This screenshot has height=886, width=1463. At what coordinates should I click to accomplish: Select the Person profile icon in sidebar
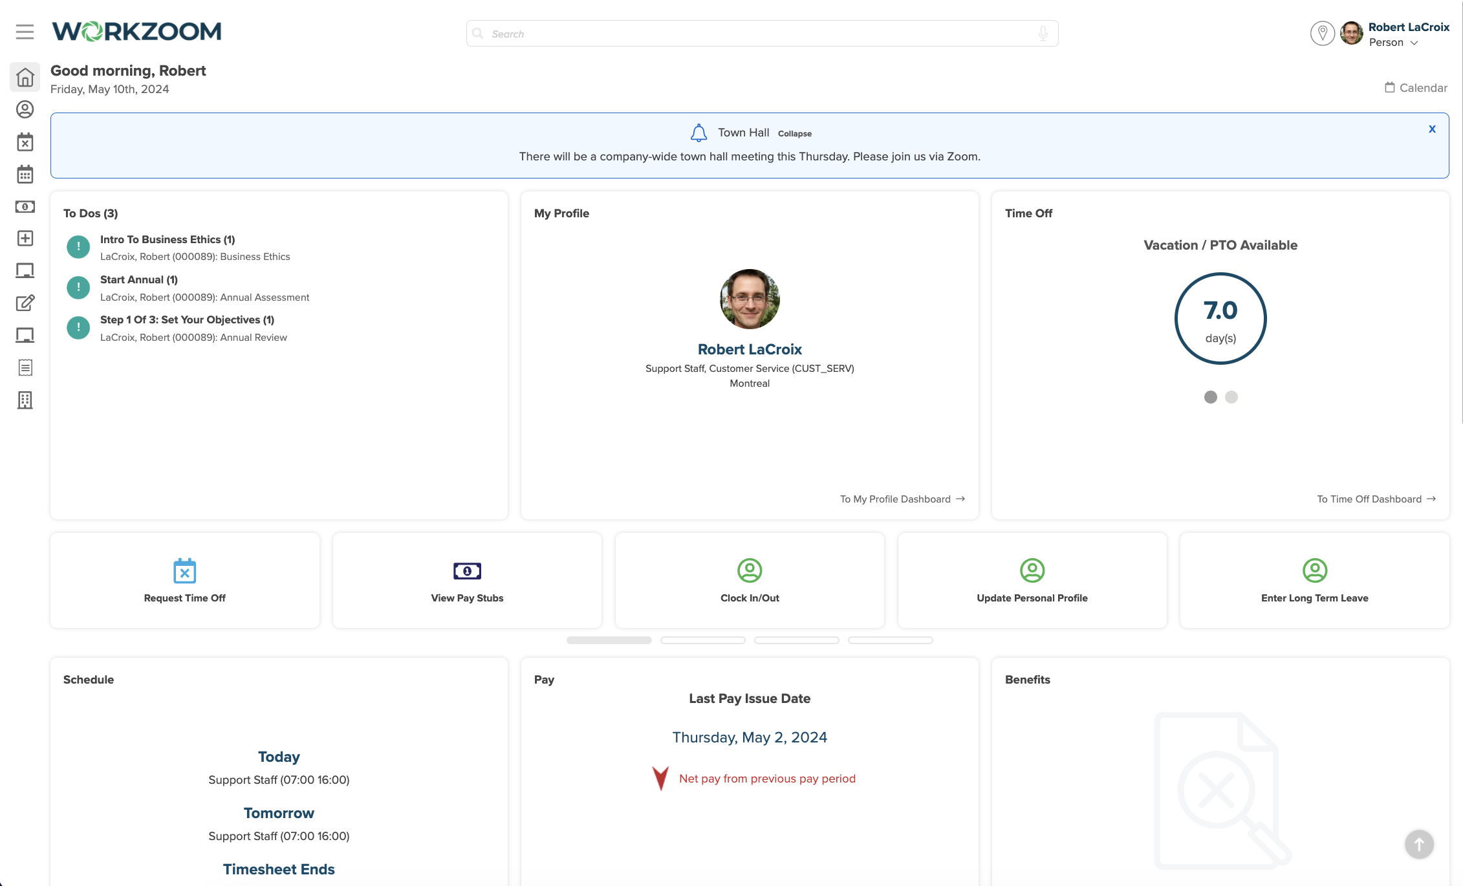(25, 109)
